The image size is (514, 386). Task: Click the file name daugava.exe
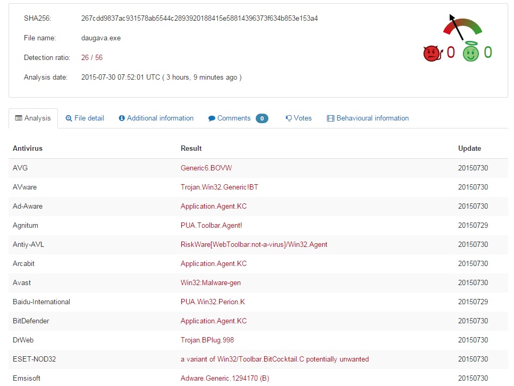[101, 38]
